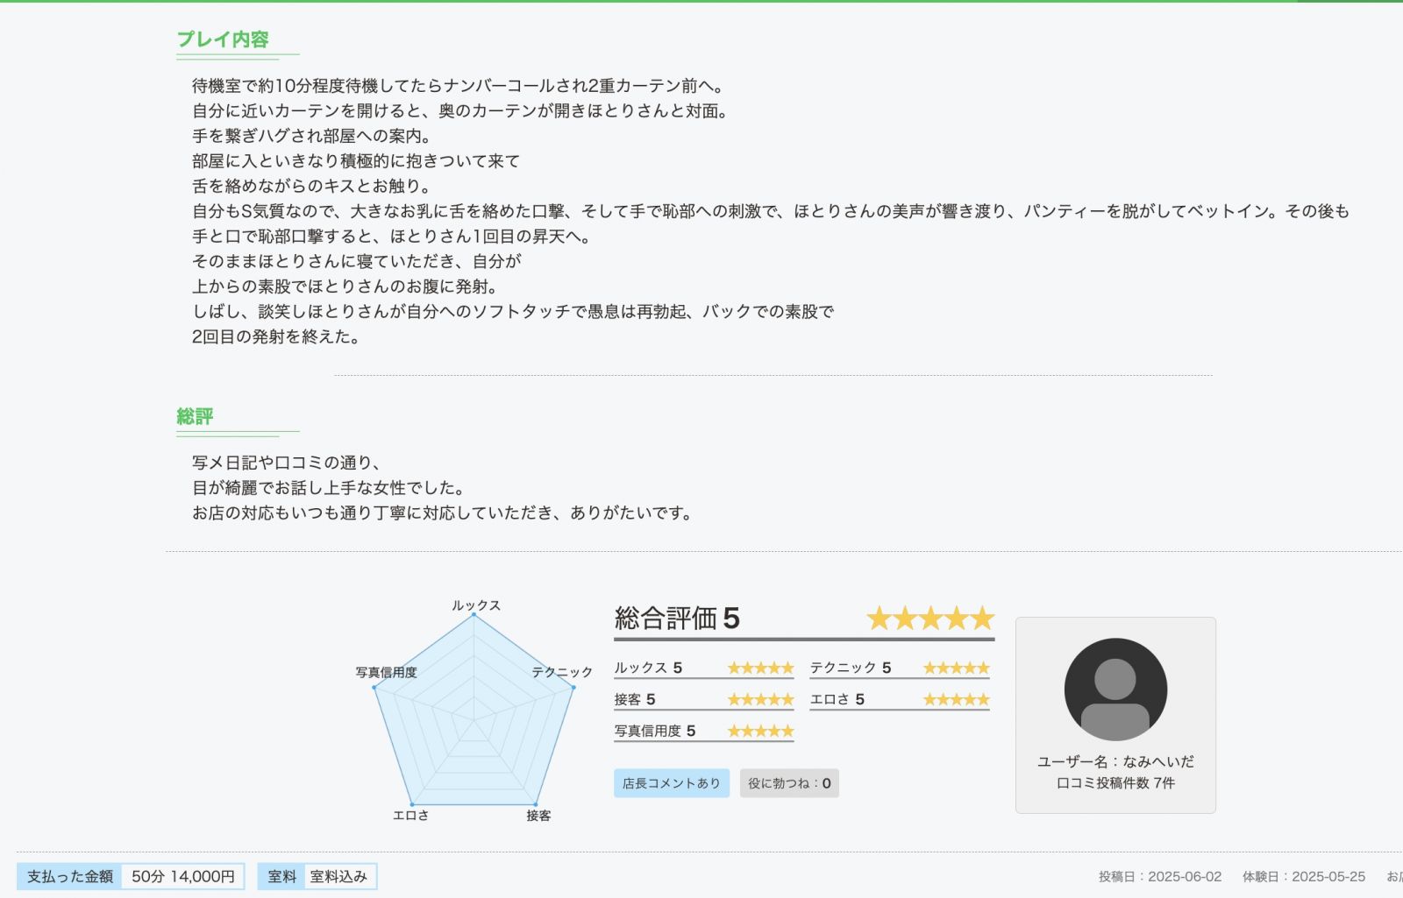1403x898 pixels.
Task: Click the テクニック star rating
Action: click(x=956, y=668)
